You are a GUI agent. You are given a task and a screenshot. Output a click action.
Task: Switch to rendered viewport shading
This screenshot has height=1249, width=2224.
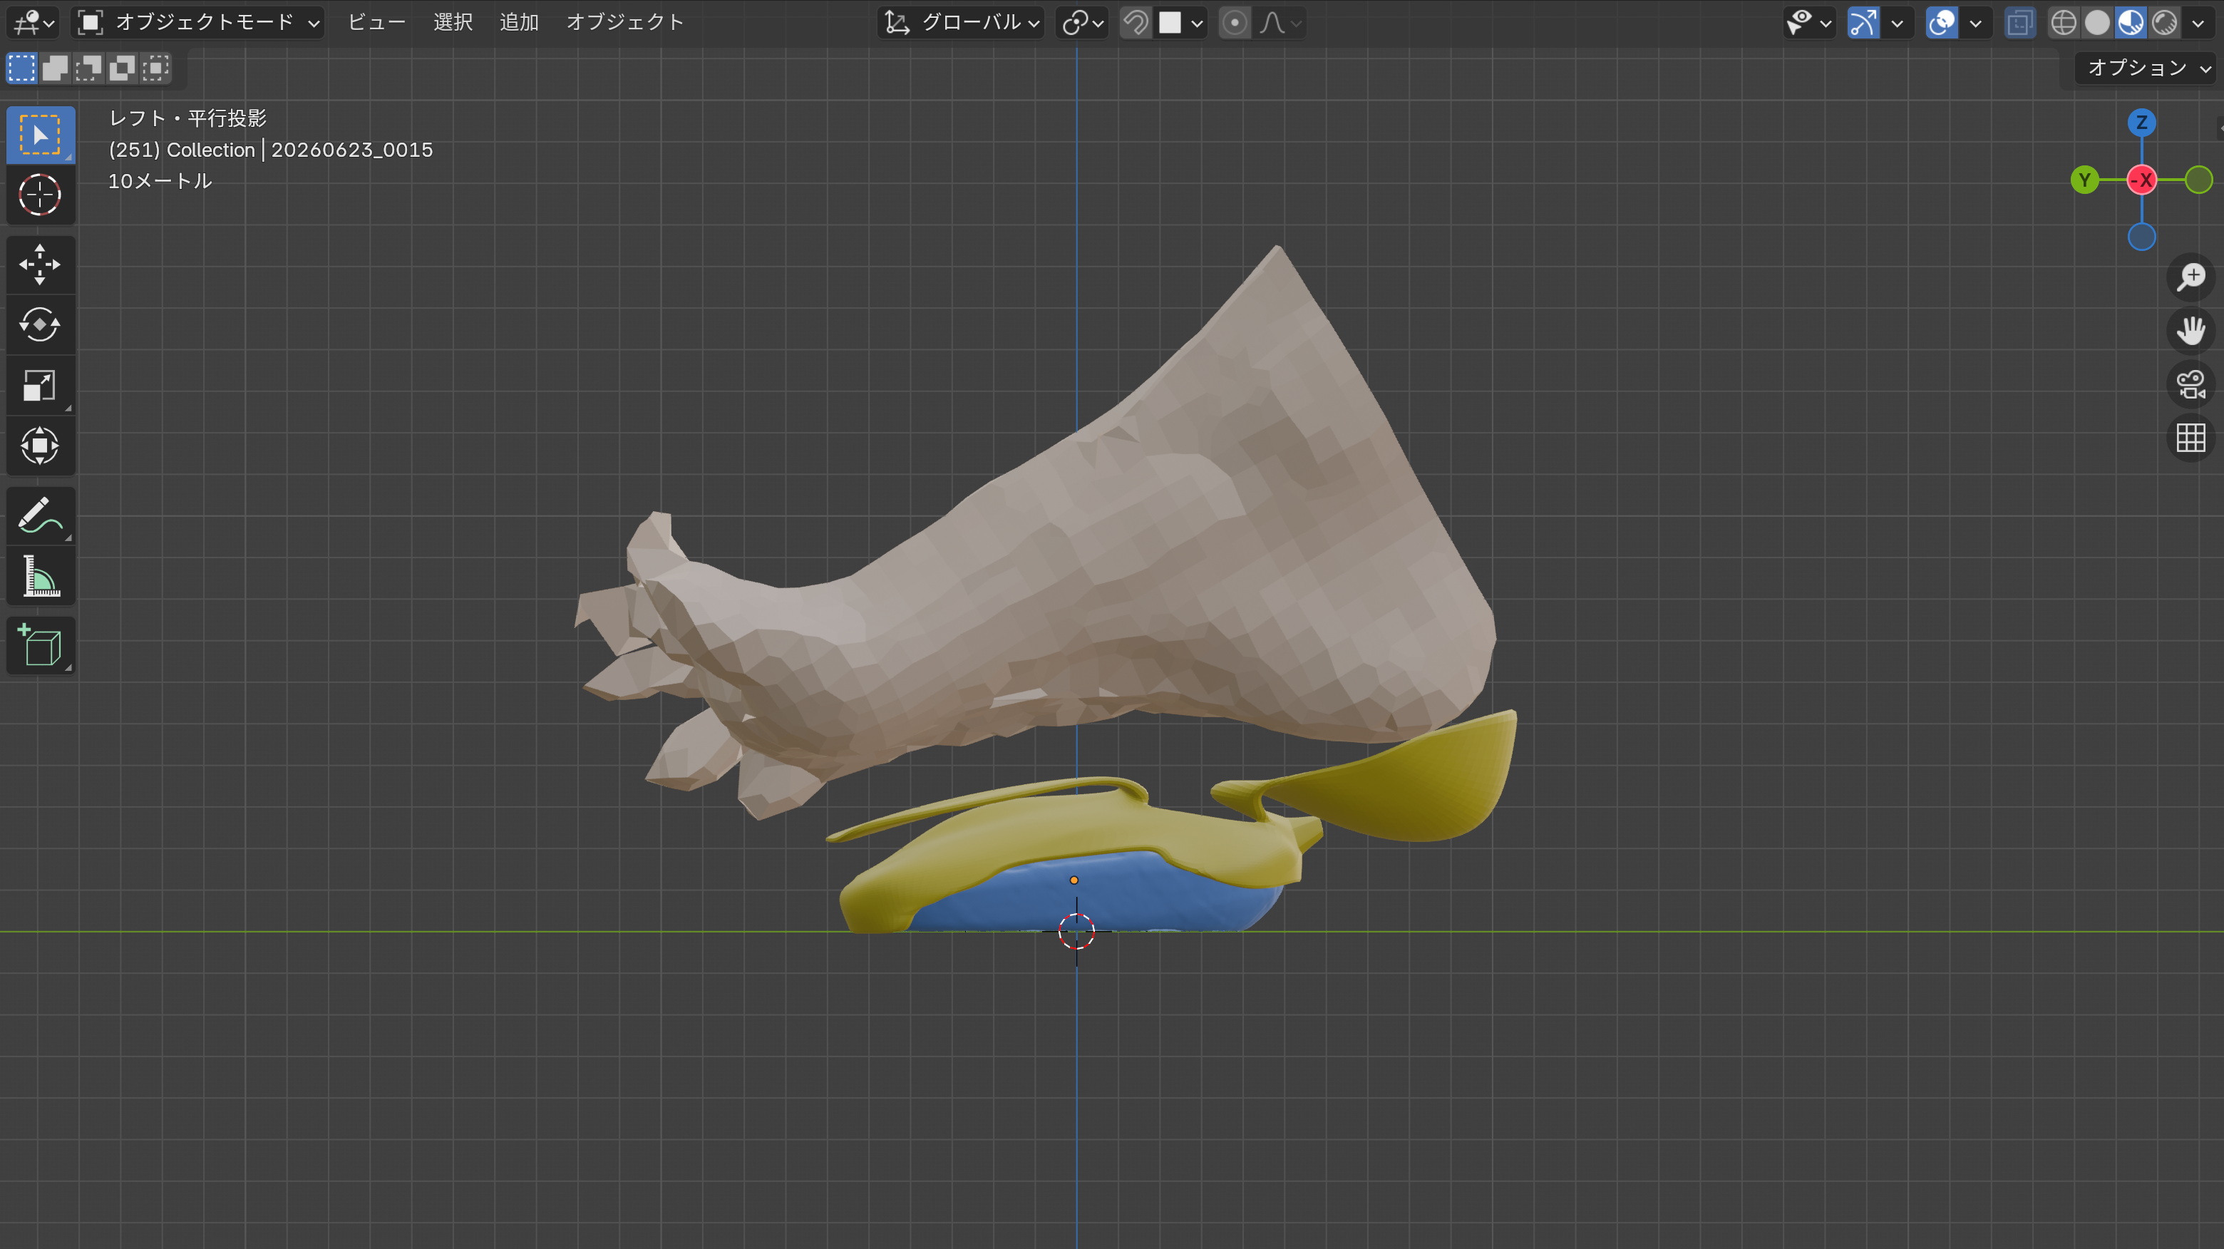(x=2164, y=22)
